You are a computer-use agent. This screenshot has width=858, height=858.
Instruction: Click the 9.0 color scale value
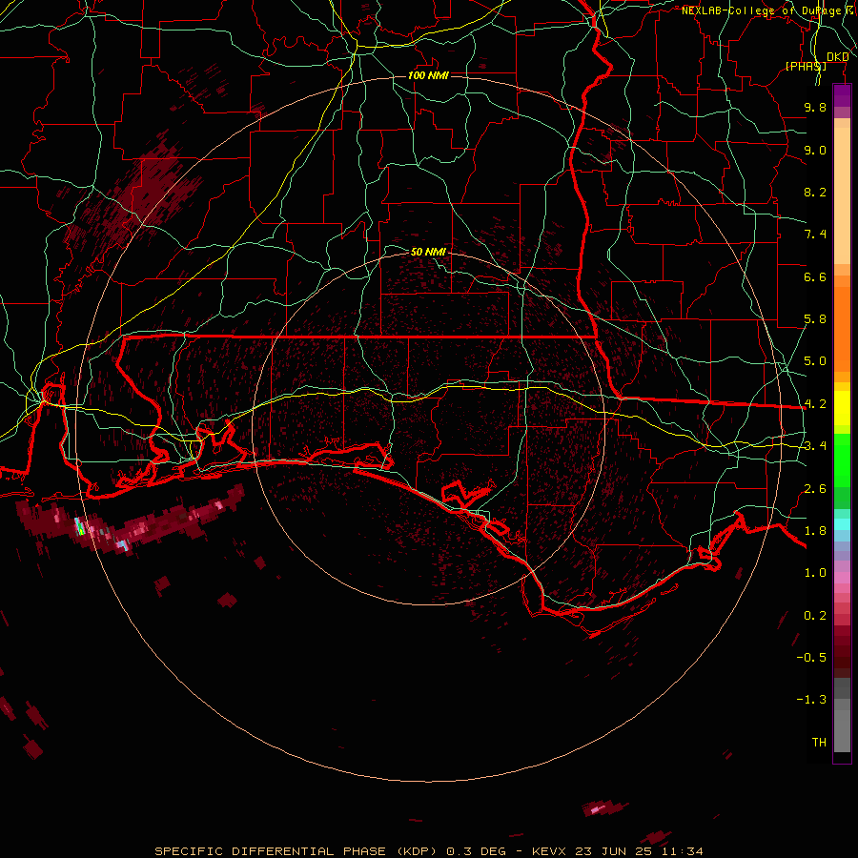(815, 150)
